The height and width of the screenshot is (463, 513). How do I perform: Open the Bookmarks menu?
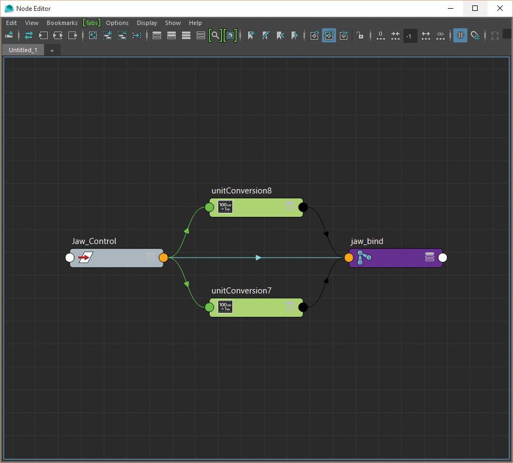pyautogui.click(x=62, y=23)
